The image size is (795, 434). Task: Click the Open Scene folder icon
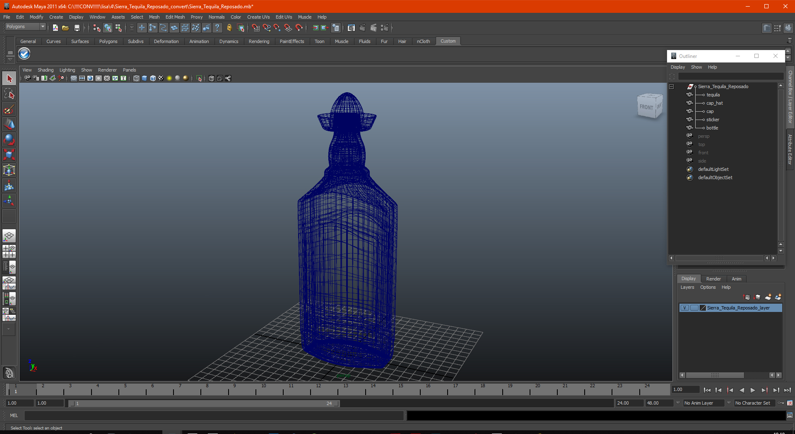pyautogui.click(x=65, y=28)
